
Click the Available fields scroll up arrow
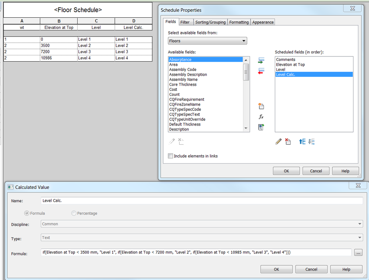pos(246,60)
